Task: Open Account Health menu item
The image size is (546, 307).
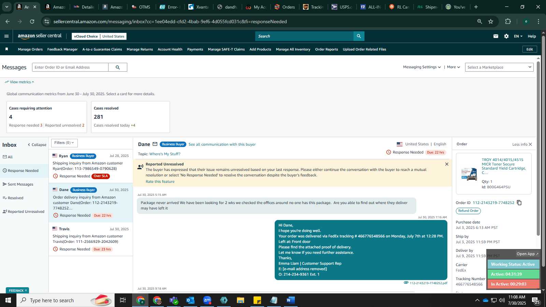Action: (x=170, y=49)
